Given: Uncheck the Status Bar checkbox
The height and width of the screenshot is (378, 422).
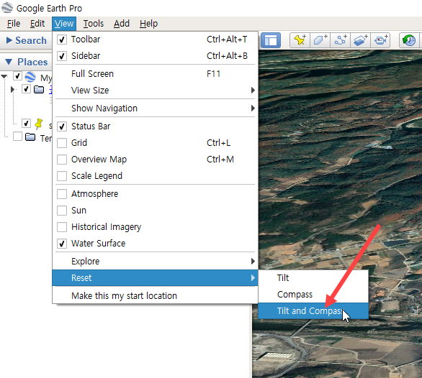Looking at the screenshot, I should [x=62, y=126].
